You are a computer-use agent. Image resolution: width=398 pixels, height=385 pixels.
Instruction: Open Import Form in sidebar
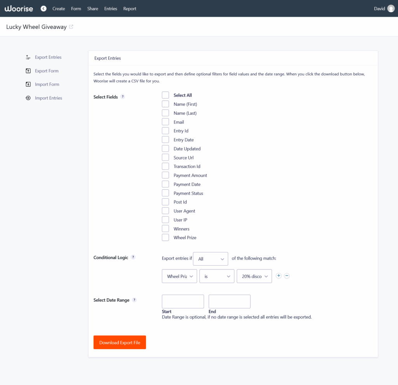47,84
